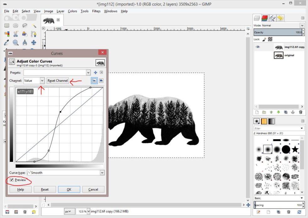Choose the Move tool in toolbox
308x218 pixels.
pyautogui.click(x=34, y=42)
